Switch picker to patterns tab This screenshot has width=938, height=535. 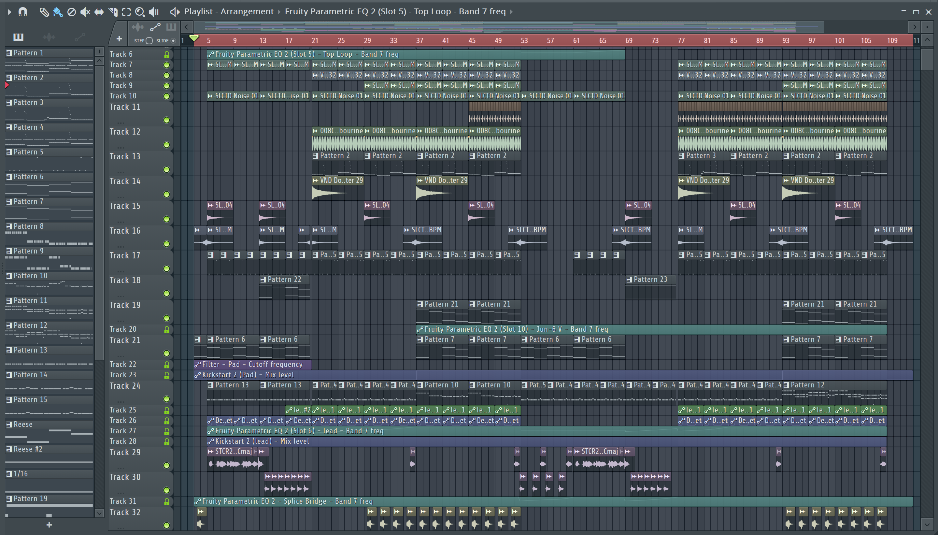(x=18, y=37)
